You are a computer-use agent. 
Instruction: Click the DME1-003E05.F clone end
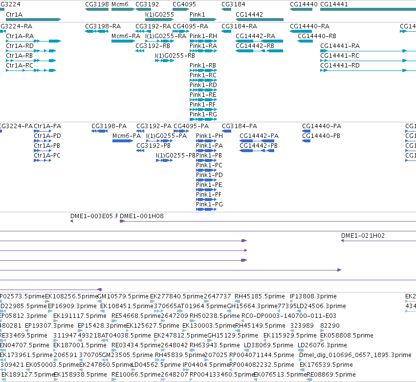point(72,221)
